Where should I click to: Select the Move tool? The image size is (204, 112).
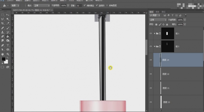point(8,15)
